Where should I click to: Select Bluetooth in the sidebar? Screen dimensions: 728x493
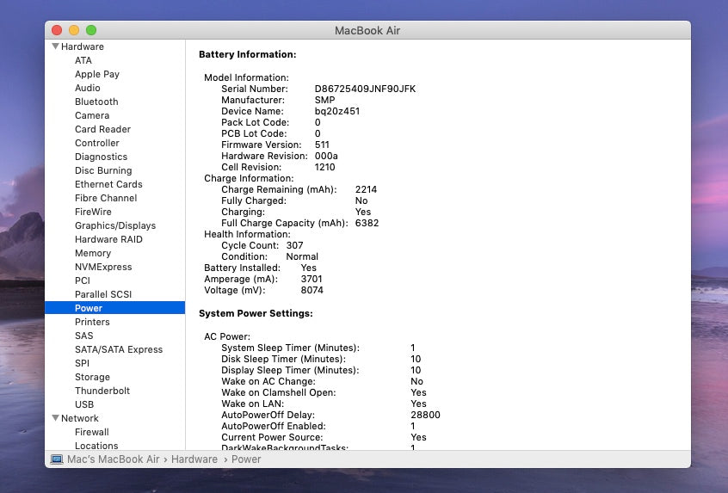click(x=96, y=102)
